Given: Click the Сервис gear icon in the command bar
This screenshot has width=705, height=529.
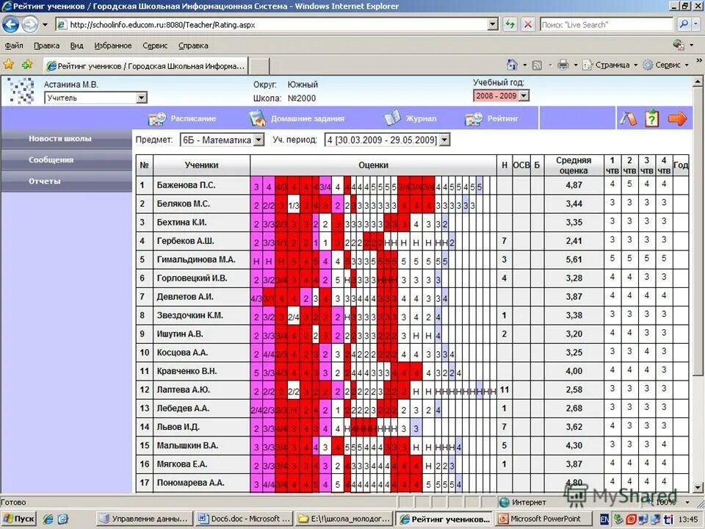Looking at the screenshot, I should (x=648, y=65).
